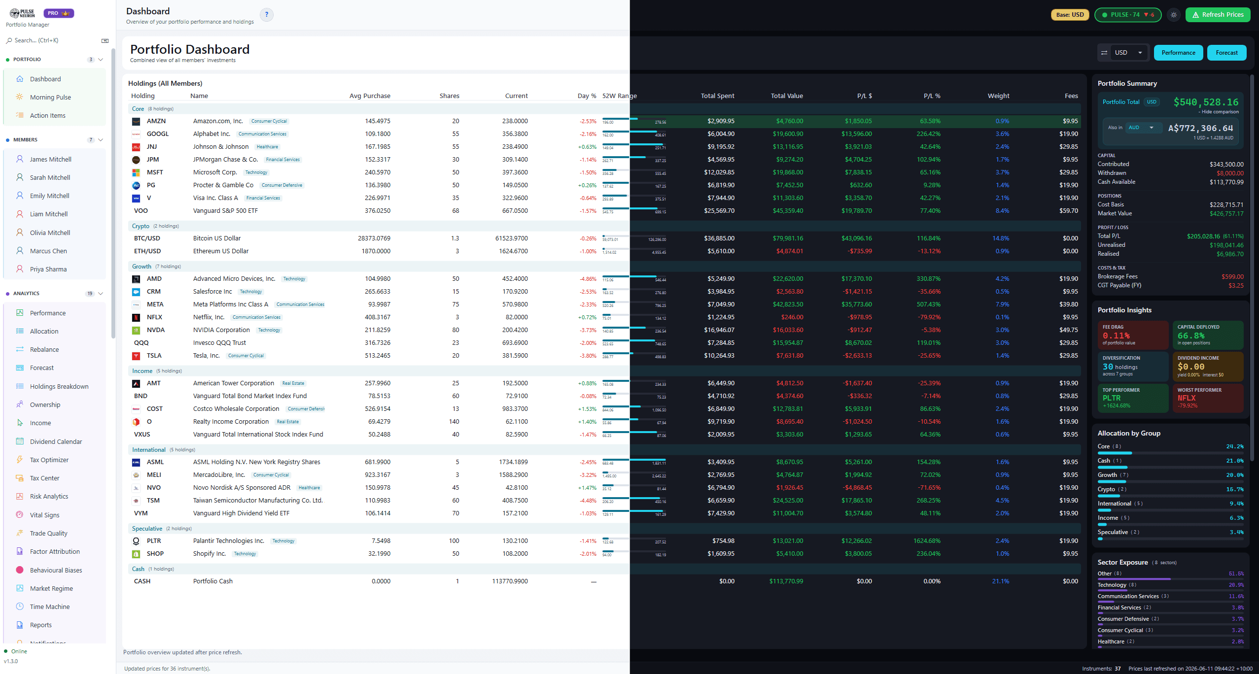Click AMZN's 52-week range bar
The image size is (1259, 674).
(x=634, y=119)
